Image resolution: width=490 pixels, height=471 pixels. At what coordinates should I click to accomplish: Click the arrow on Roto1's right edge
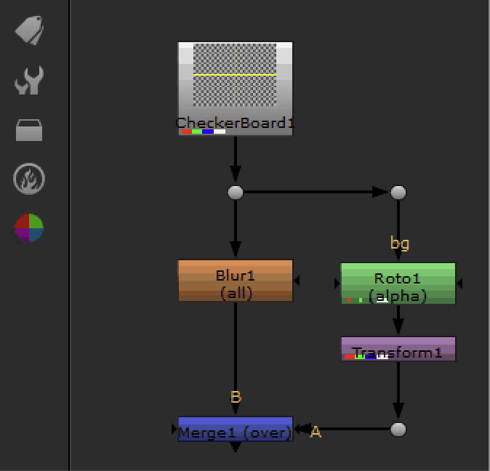click(x=460, y=283)
